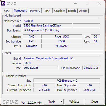Click Max. Supported link width x16

(90, 85)
